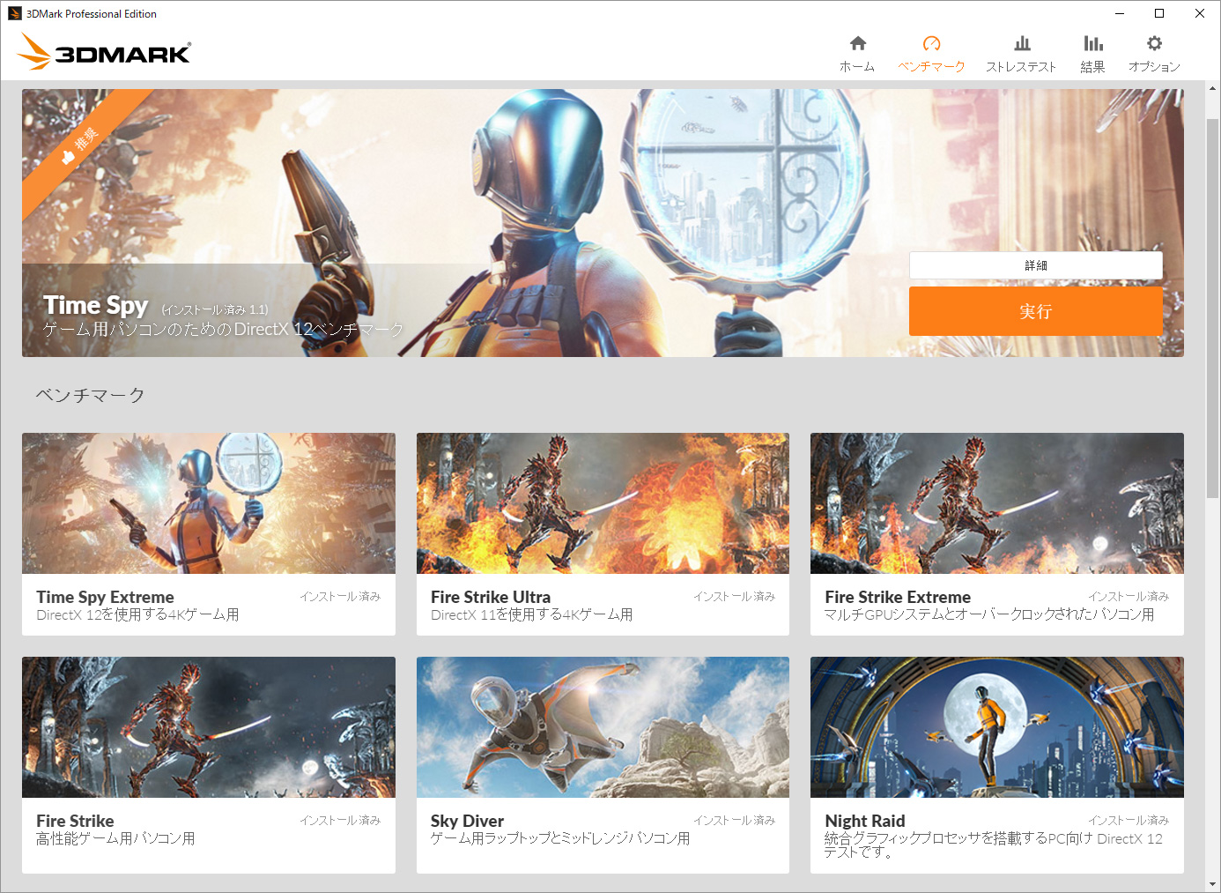1221x893 pixels.
Task: Click the Results (結果) bar chart icon
Action: point(1092,43)
